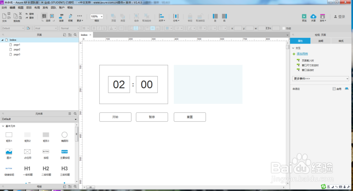
Task: Click the save (floppy disk) icon
Action: click(x=9, y=13)
